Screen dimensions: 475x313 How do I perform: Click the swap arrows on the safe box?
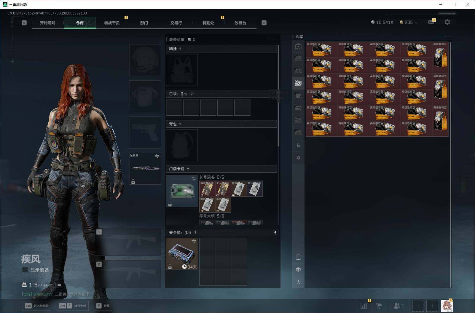coord(194,241)
